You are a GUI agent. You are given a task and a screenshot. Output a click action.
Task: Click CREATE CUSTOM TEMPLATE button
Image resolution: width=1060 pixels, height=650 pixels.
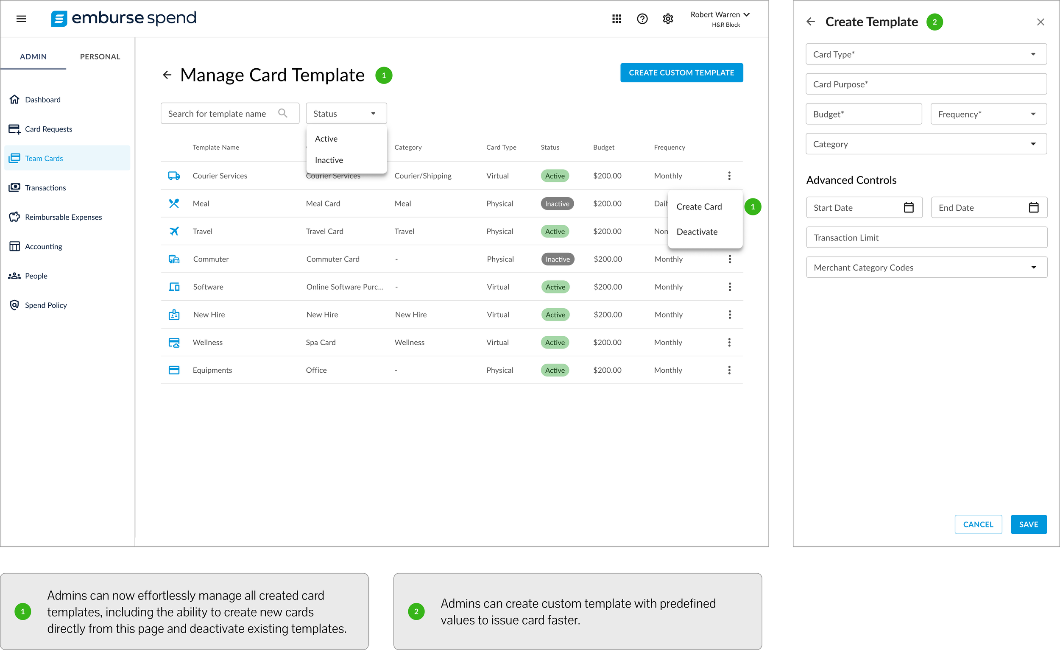click(x=681, y=73)
